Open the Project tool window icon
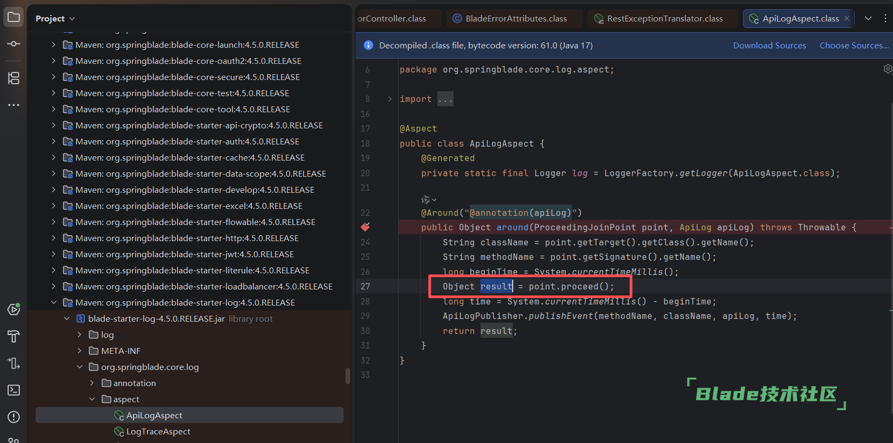The image size is (893, 443). (x=14, y=17)
